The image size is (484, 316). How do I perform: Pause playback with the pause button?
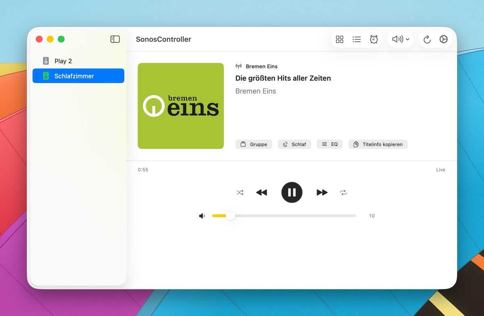292,192
